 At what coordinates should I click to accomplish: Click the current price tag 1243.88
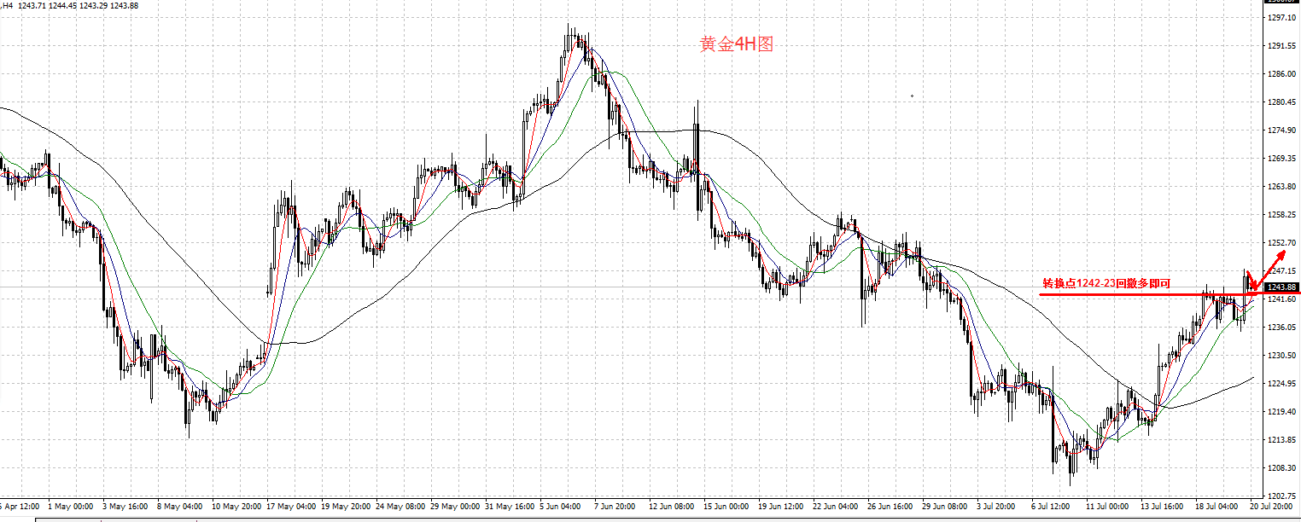click(1283, 287)
